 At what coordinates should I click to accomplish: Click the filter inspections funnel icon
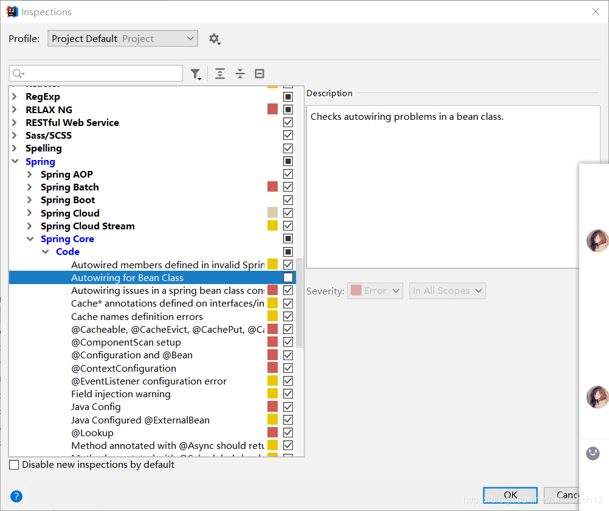click(196, 74)
